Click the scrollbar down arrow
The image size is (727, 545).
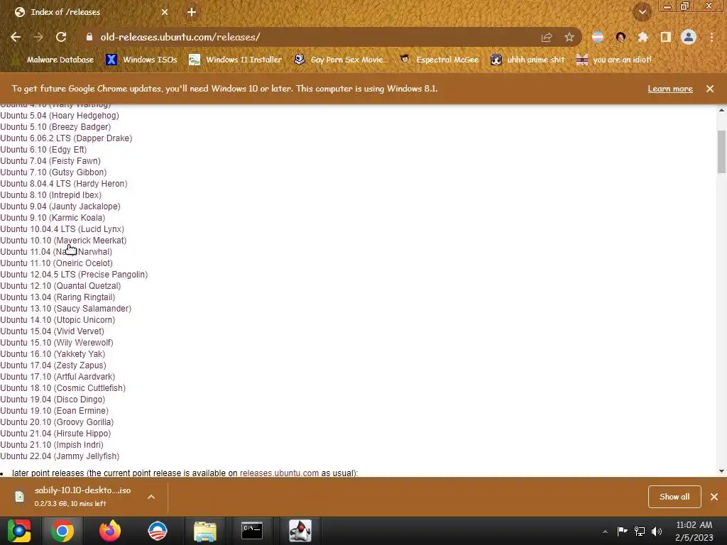[721, 471]
